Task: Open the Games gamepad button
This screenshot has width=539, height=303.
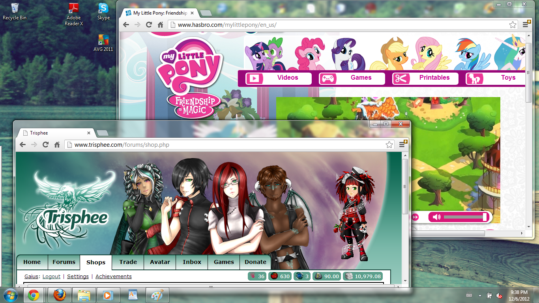Action: (x=328, y=79)
